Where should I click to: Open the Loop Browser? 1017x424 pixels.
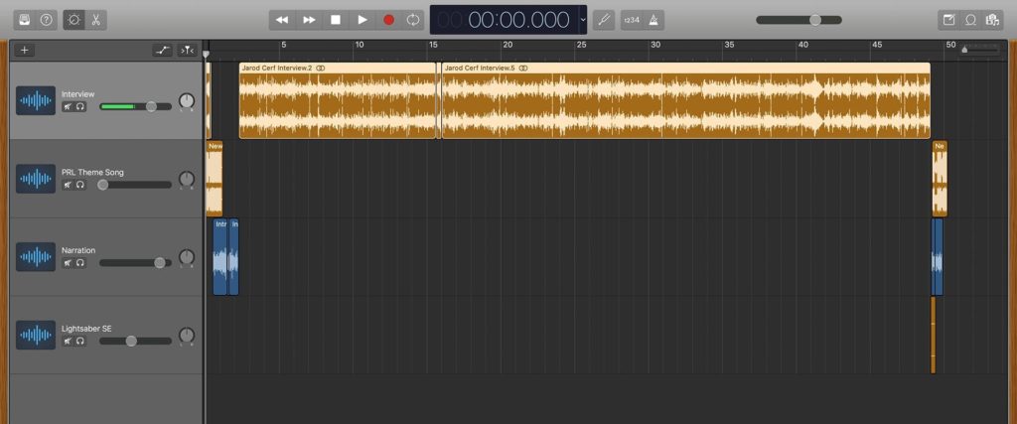pyautogui.click(x=970, y=20)
